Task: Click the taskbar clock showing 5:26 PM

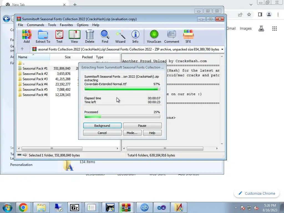Action: tap(270, 208)
